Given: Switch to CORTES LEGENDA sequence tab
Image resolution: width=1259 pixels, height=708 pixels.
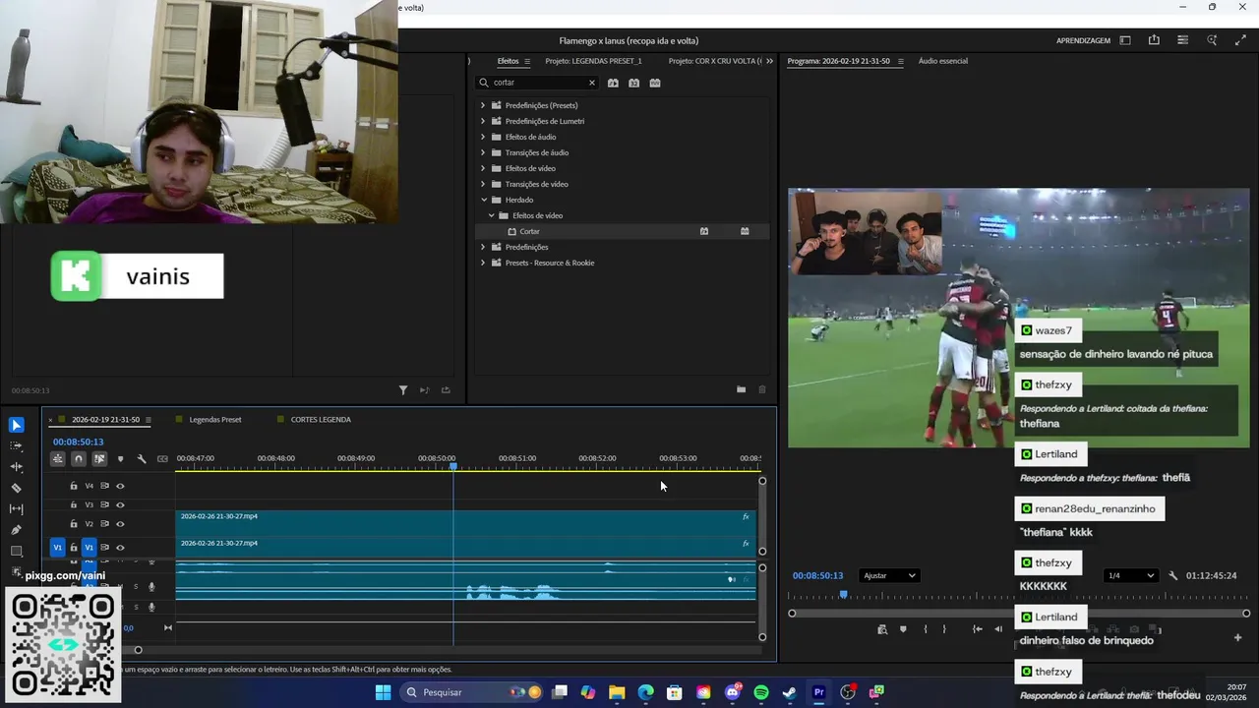Looking at the screenshot, I should point(321,420).
